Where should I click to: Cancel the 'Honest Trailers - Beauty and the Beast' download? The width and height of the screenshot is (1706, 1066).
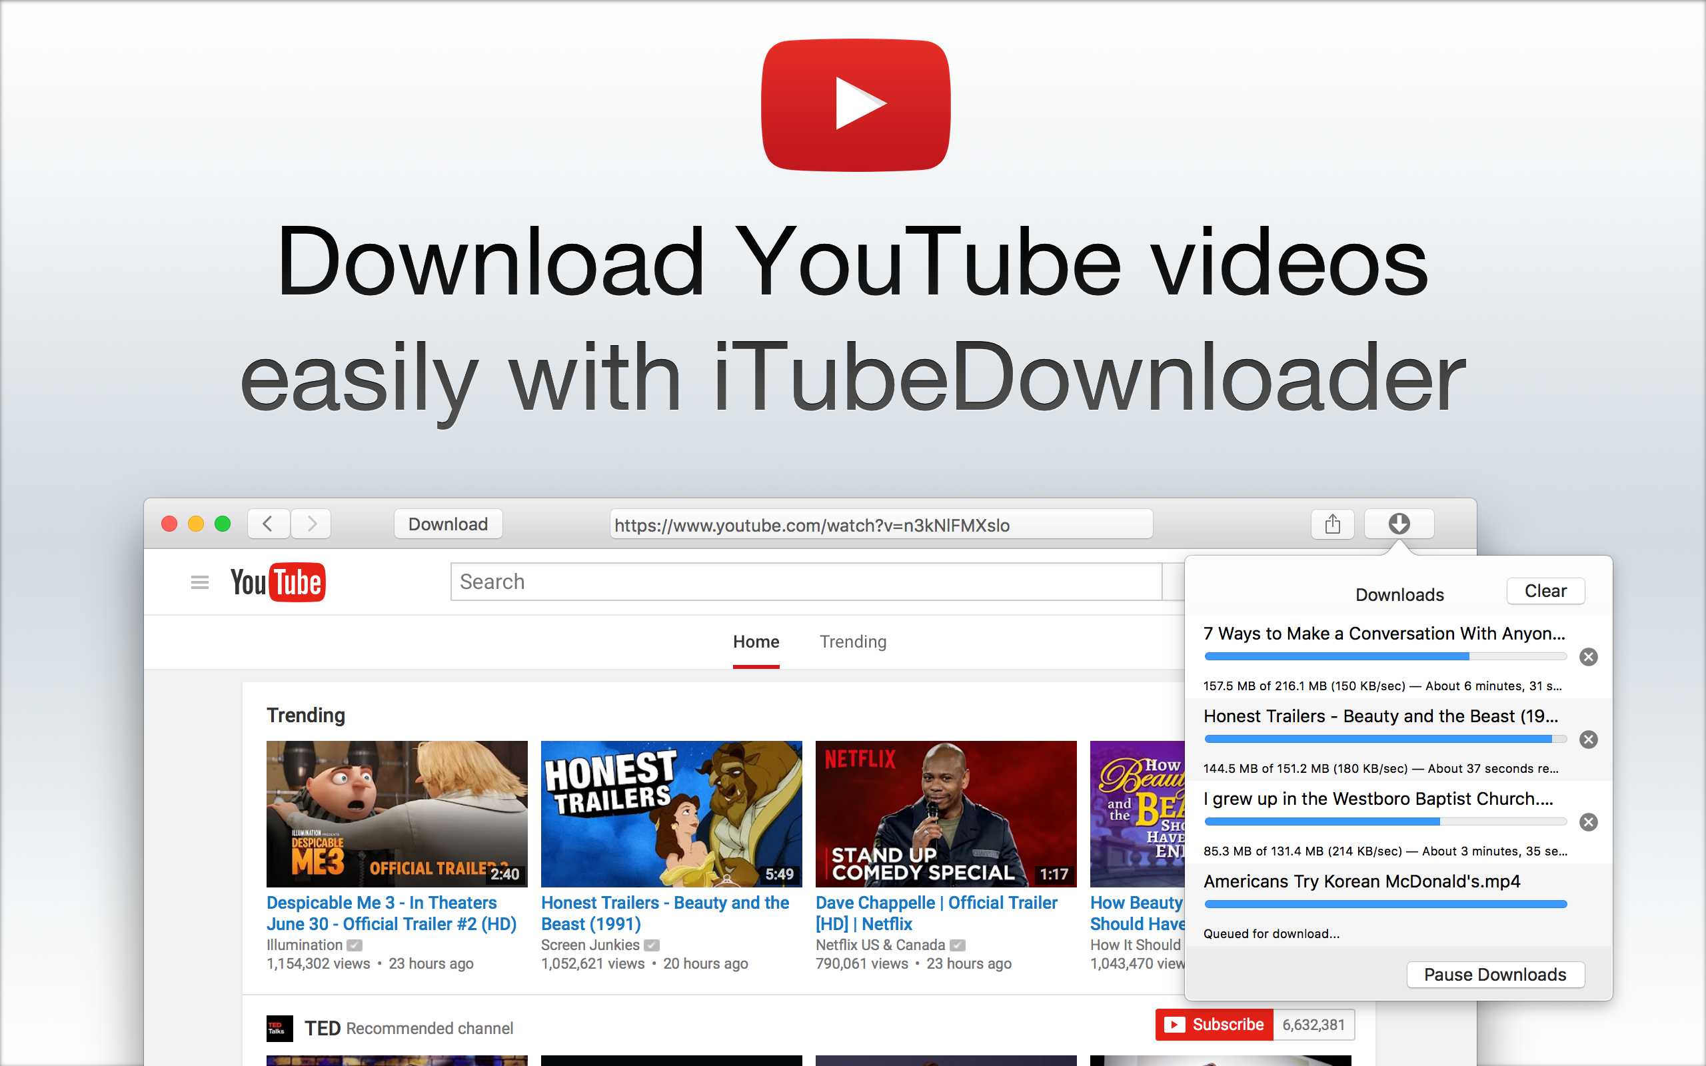1588,739
